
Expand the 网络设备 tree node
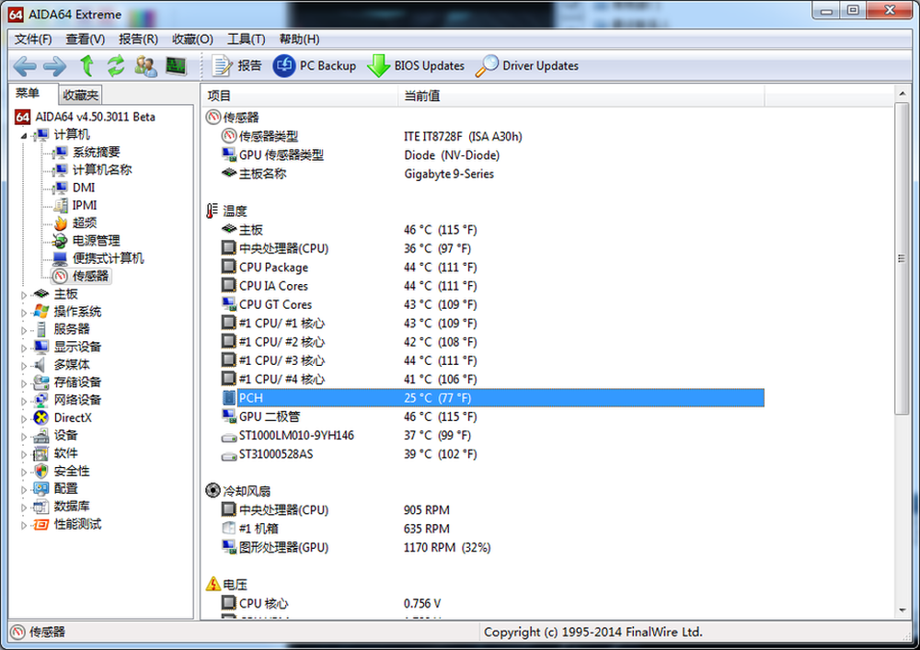[x=24, y=402]
